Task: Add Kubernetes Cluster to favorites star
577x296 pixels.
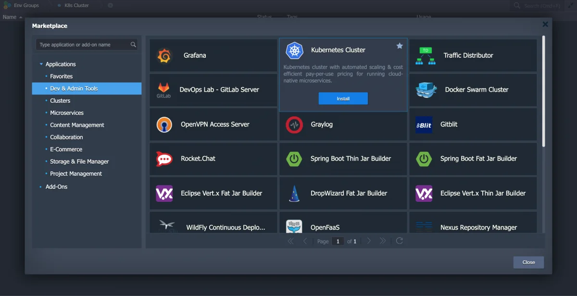Action: point(400,46)
